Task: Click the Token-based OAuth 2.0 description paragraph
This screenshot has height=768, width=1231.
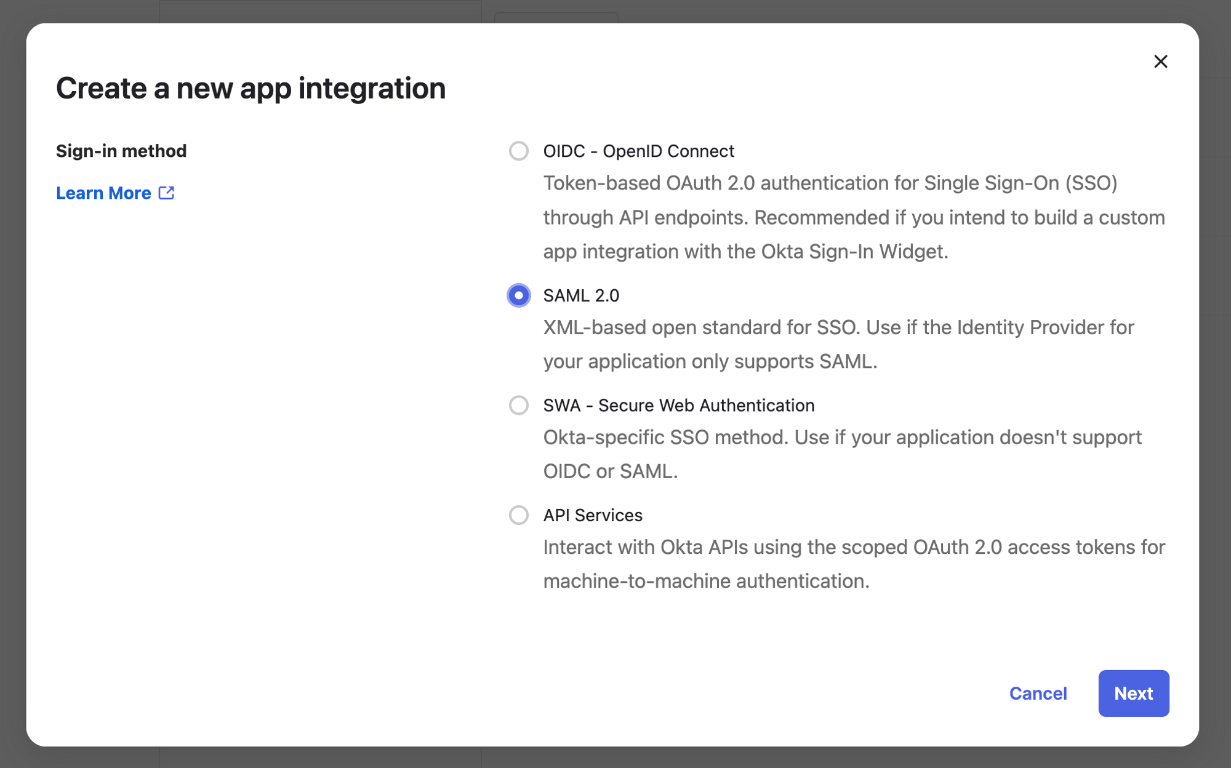Action: click(854, 217)
